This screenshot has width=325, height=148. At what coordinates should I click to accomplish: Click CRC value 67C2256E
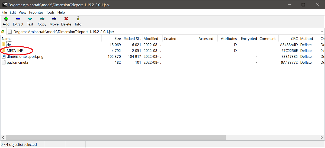click(x=289, y=51)
